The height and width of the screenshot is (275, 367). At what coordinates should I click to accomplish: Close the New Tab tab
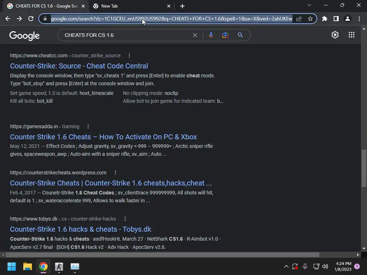pyautogui.click(x=169, y=6)
